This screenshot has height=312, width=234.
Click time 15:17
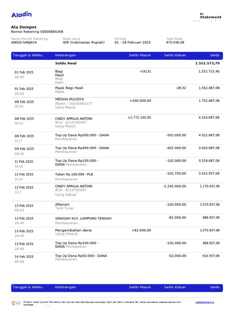click(x=18, y=141)
